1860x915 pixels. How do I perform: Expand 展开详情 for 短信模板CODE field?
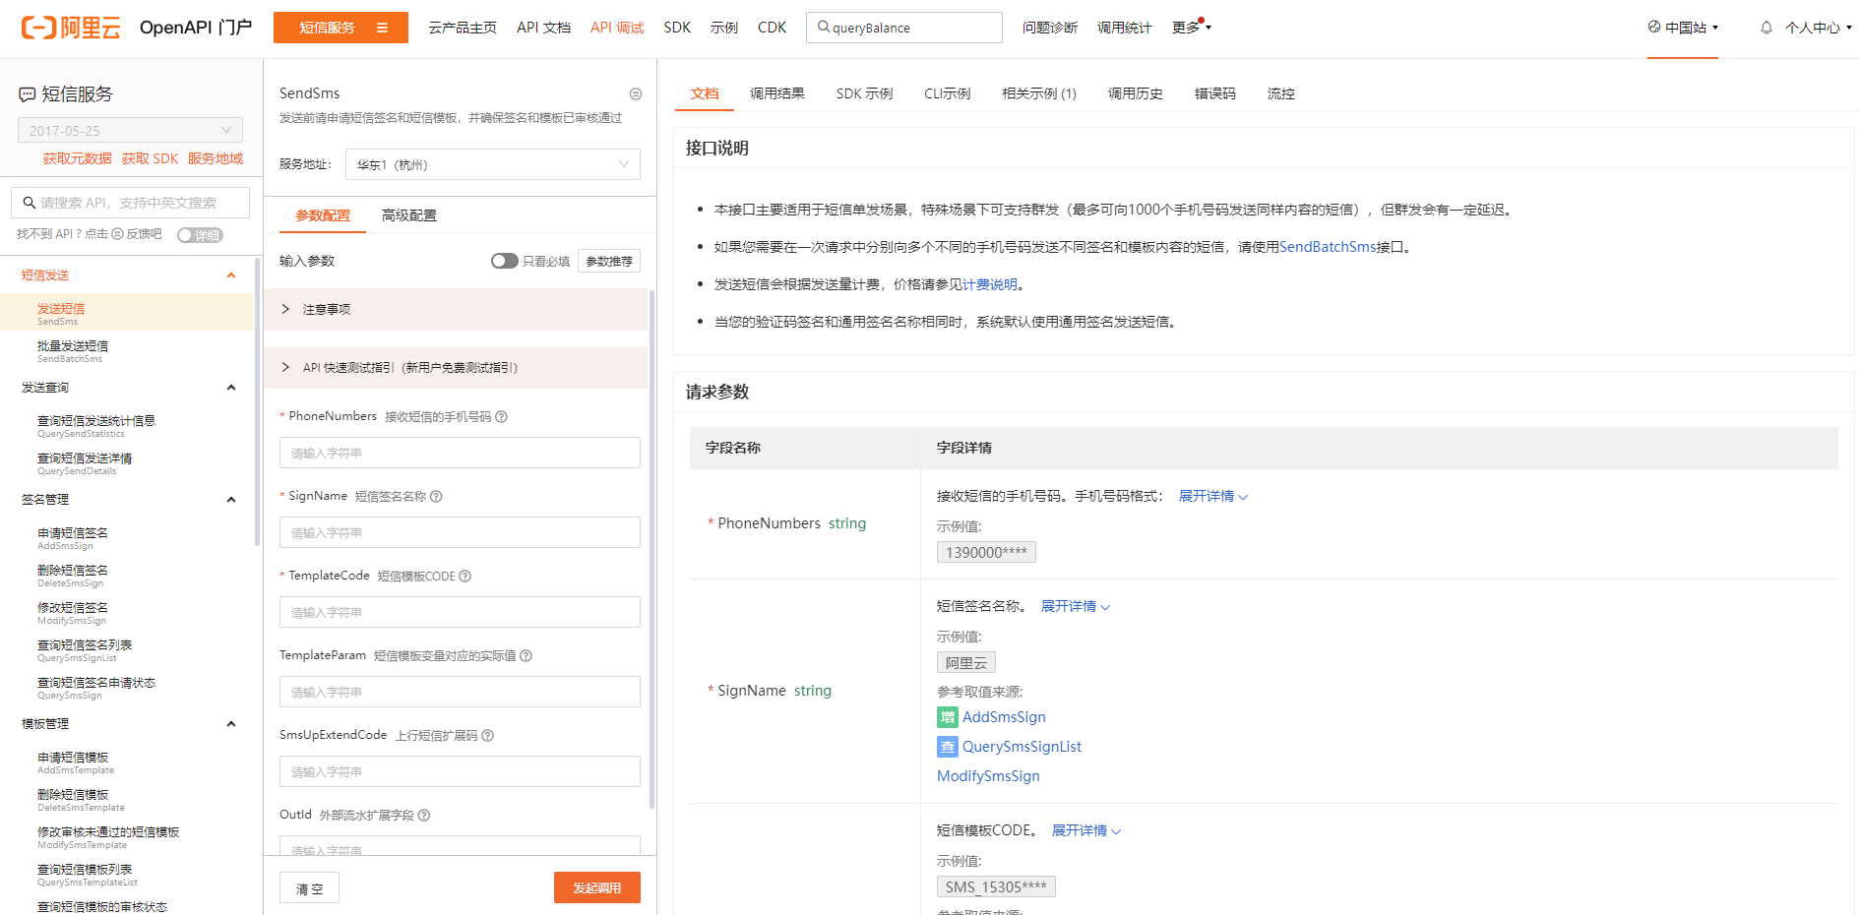point(1086,830)
